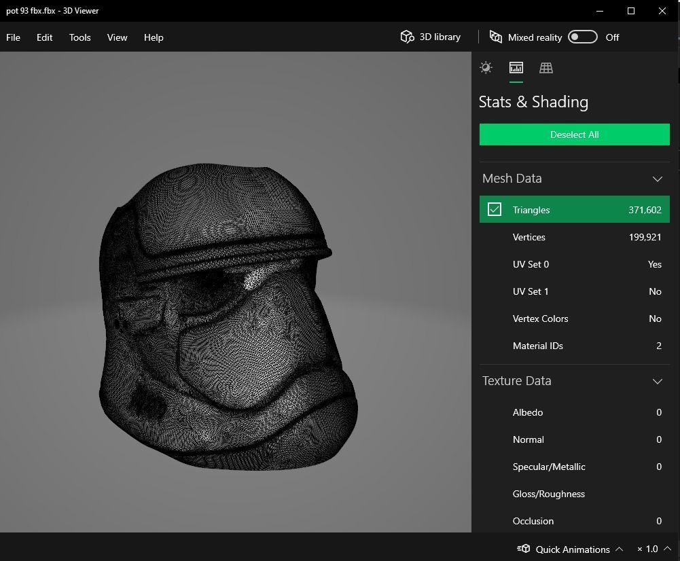Screen dimensions: 680x561
Task: Open the File menu
Action: tap(13, 37)
